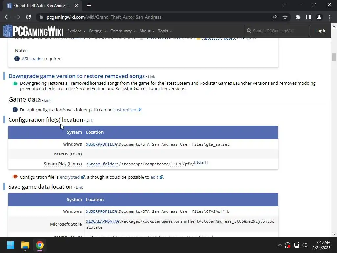Click scrollbar down arrow
The width and height of the screenshot is (337, 253).
pyautogui.click(x=334, y=234)
